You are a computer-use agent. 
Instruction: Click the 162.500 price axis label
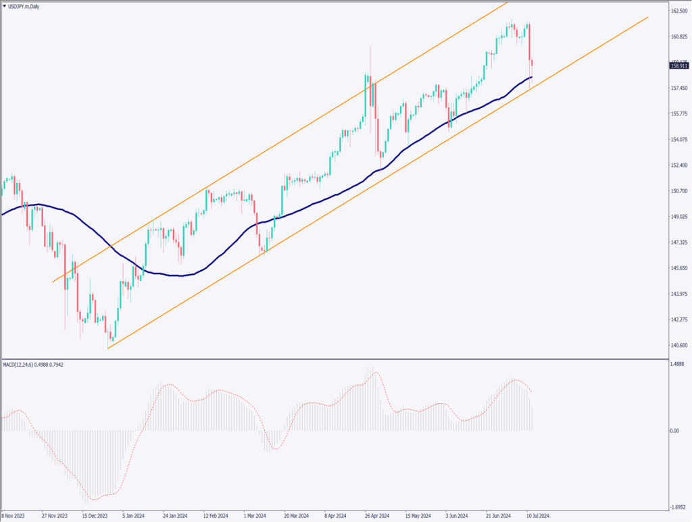click(x=678, y=11)
